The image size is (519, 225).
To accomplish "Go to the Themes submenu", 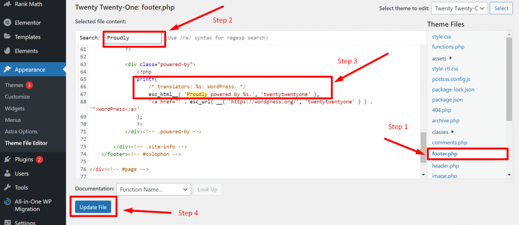I will pyautogui.click(x=14, y=85).
